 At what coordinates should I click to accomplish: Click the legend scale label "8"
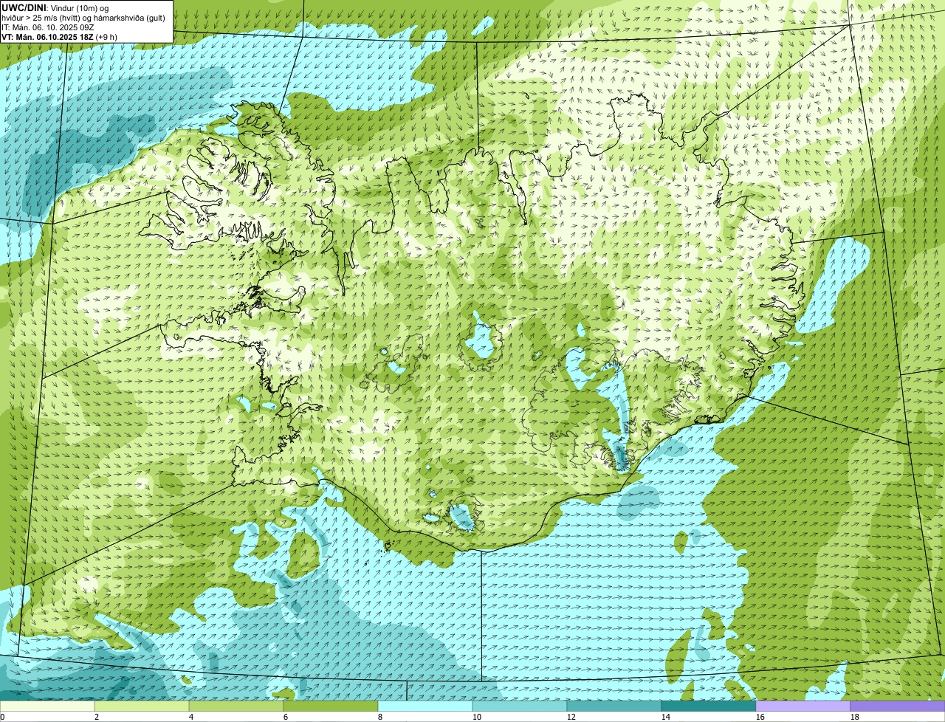pyautogui.click(x=380, y=717)
